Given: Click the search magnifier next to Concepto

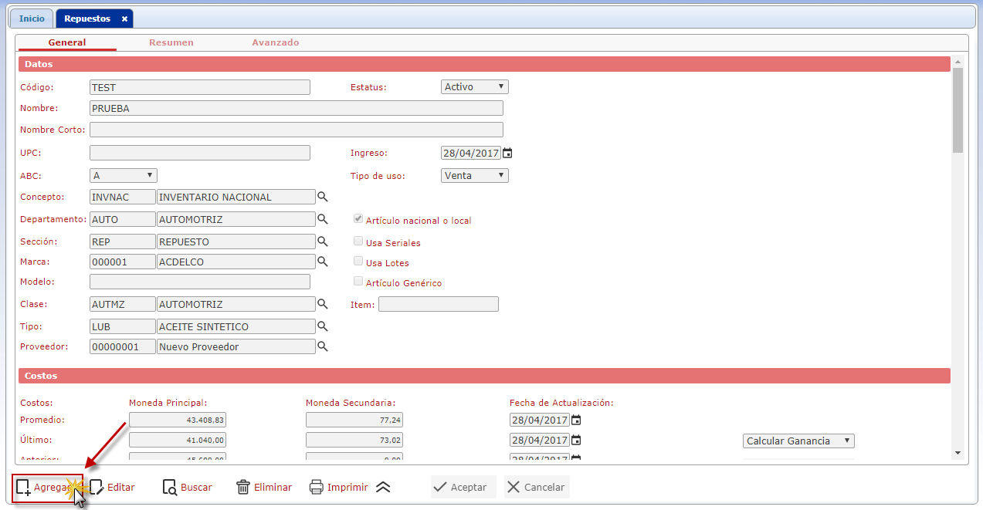Looking at the screenshot, I should pos(323,197).
